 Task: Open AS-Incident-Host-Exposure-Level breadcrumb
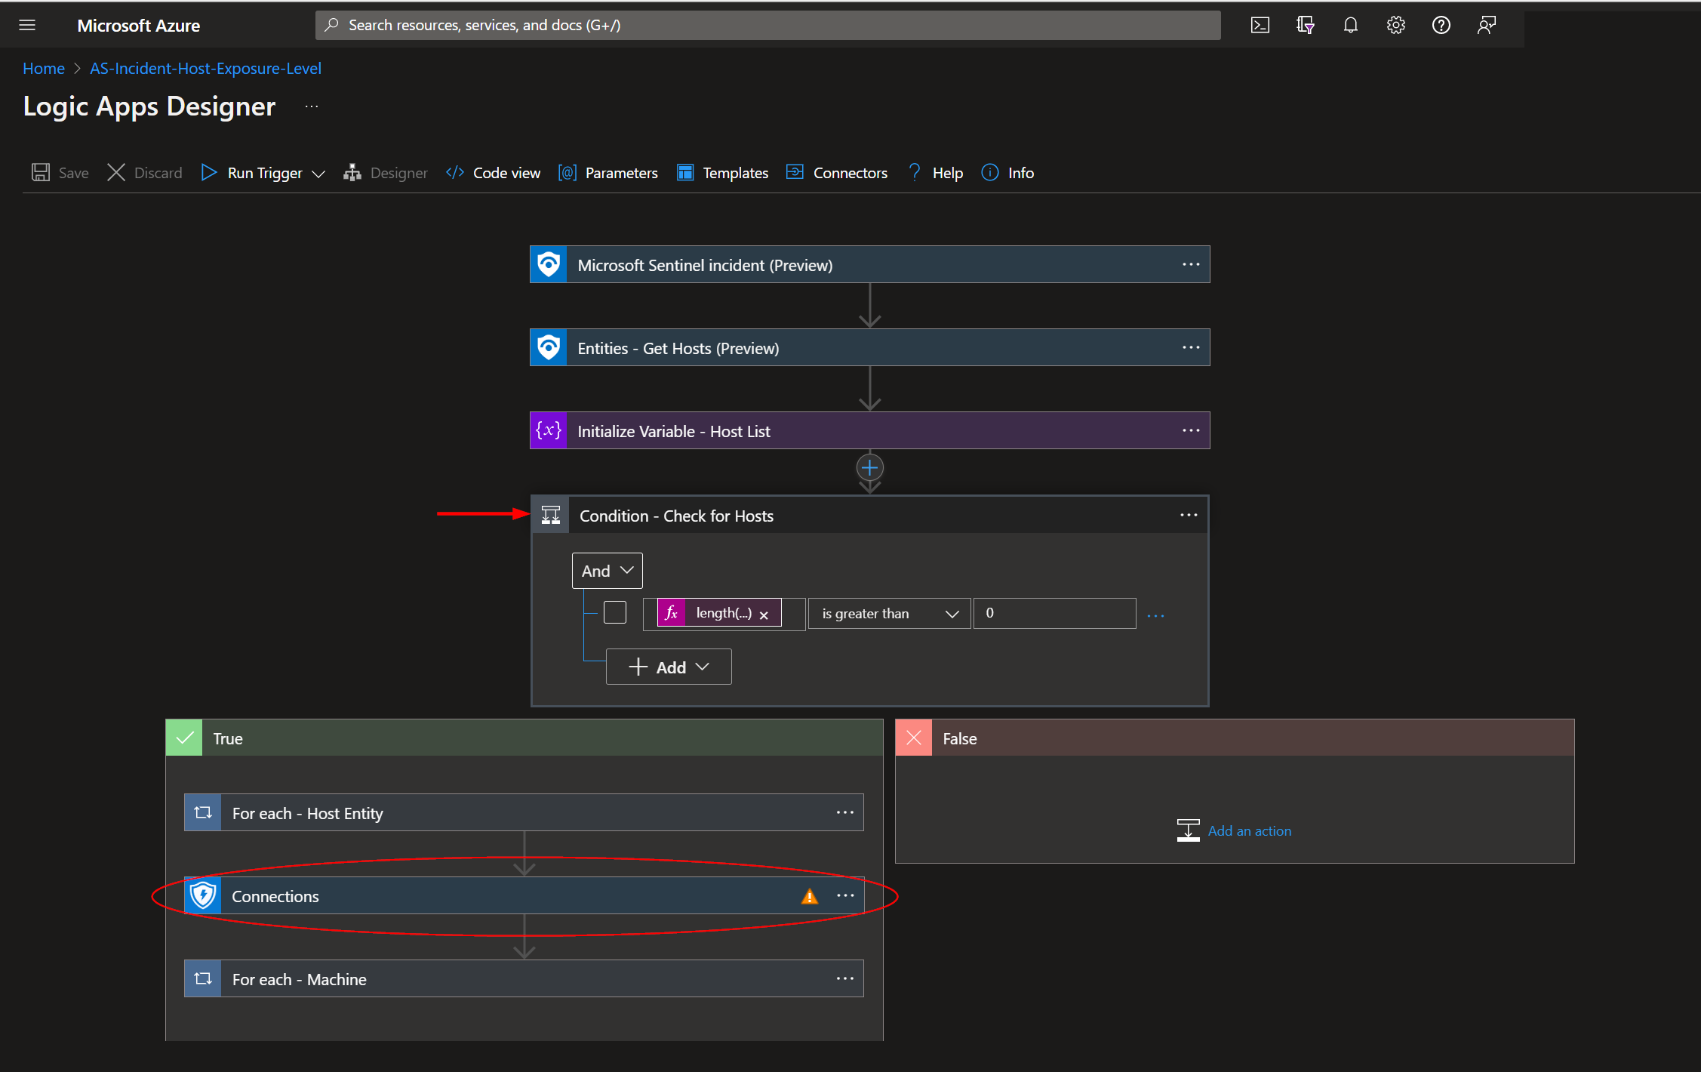206,68
